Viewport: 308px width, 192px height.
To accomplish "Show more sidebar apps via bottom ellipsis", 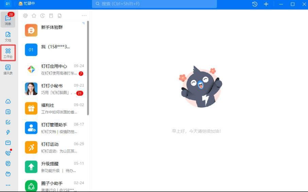I will [8, 185].
